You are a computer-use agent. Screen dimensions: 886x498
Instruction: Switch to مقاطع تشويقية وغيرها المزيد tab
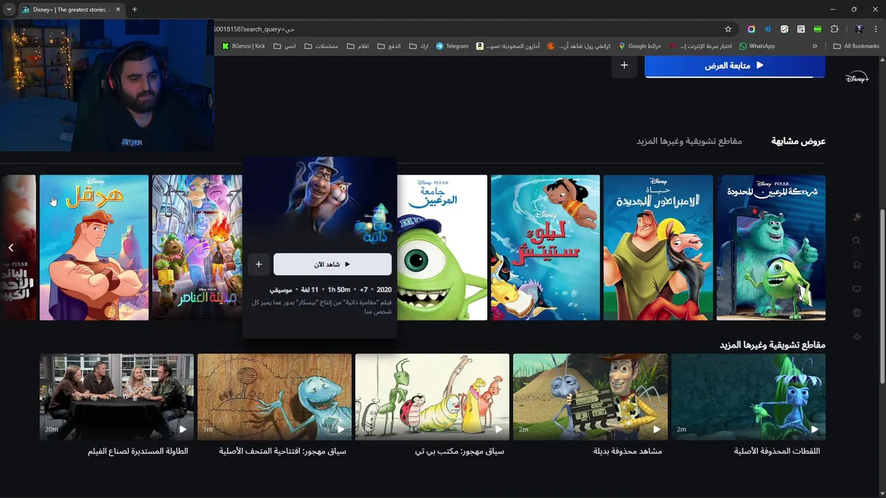[689, 141]
